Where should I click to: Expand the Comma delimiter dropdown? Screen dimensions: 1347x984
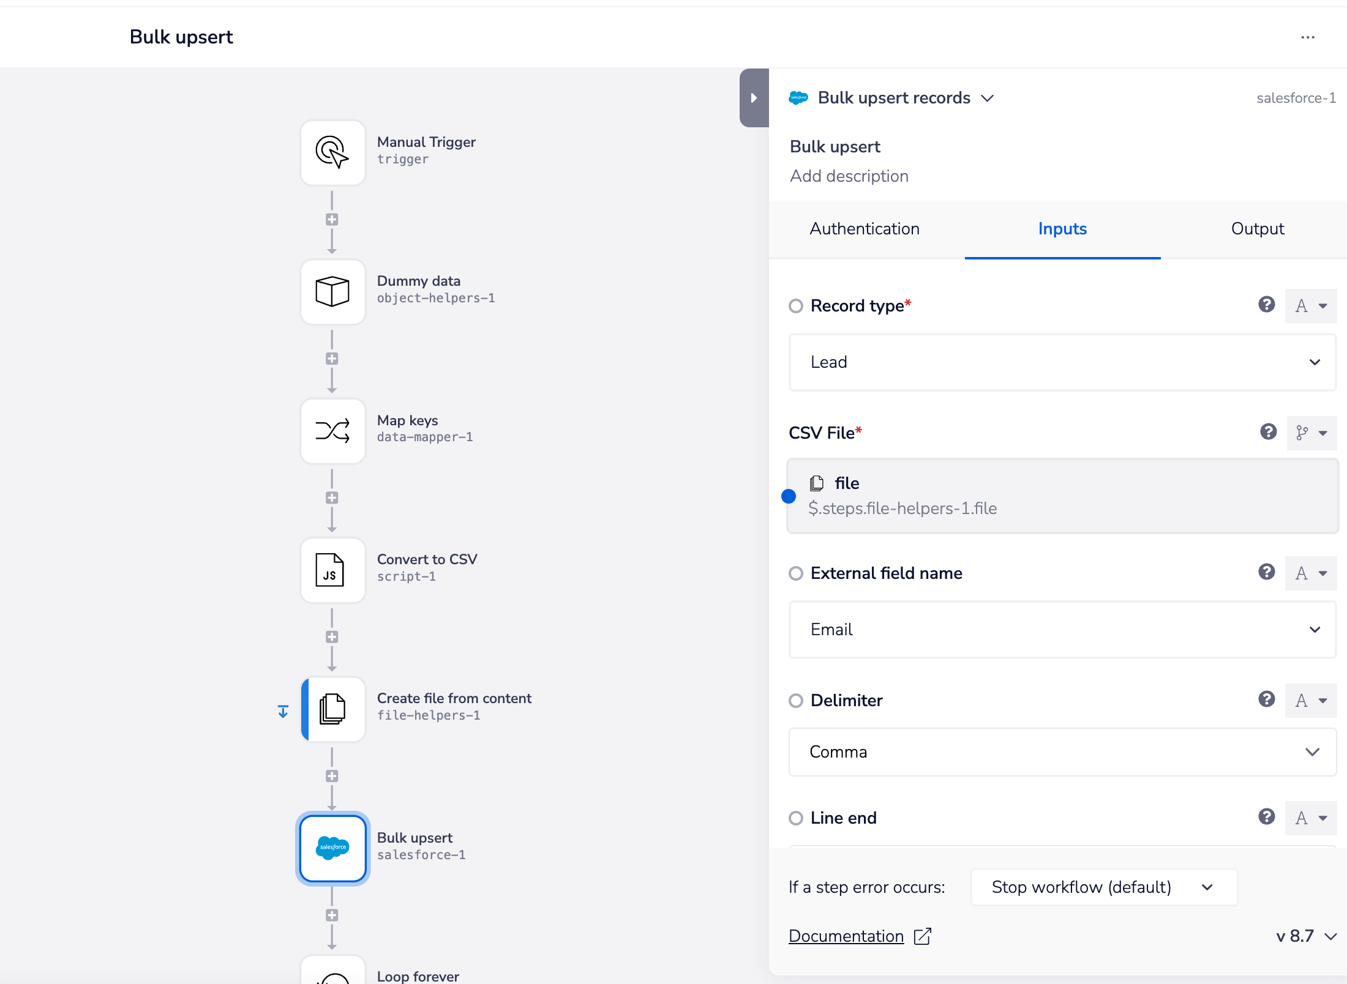click(x=1062, y=752)
